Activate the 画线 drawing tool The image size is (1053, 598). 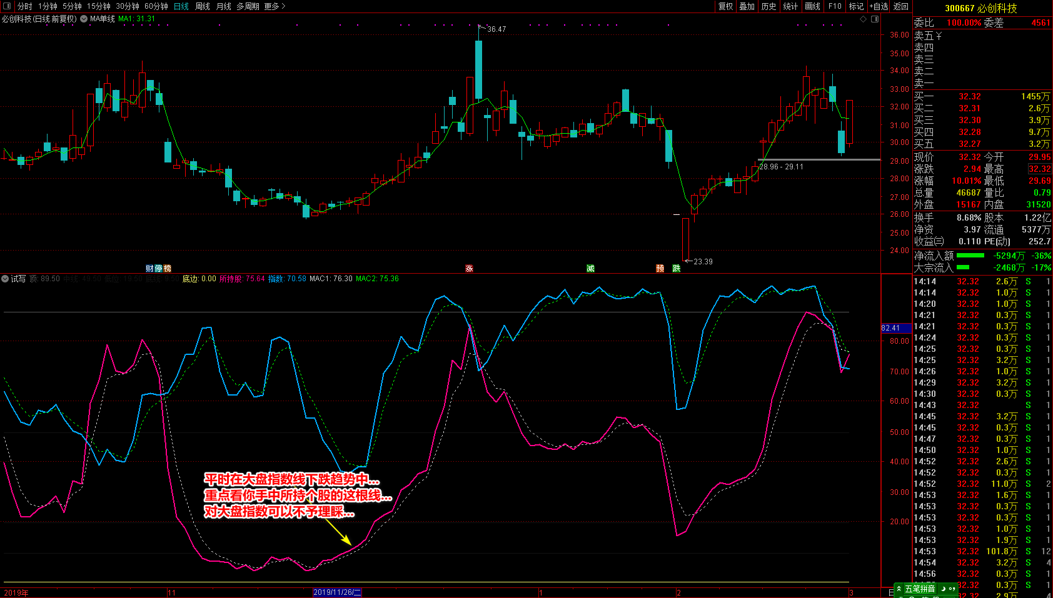coord(812,6)
